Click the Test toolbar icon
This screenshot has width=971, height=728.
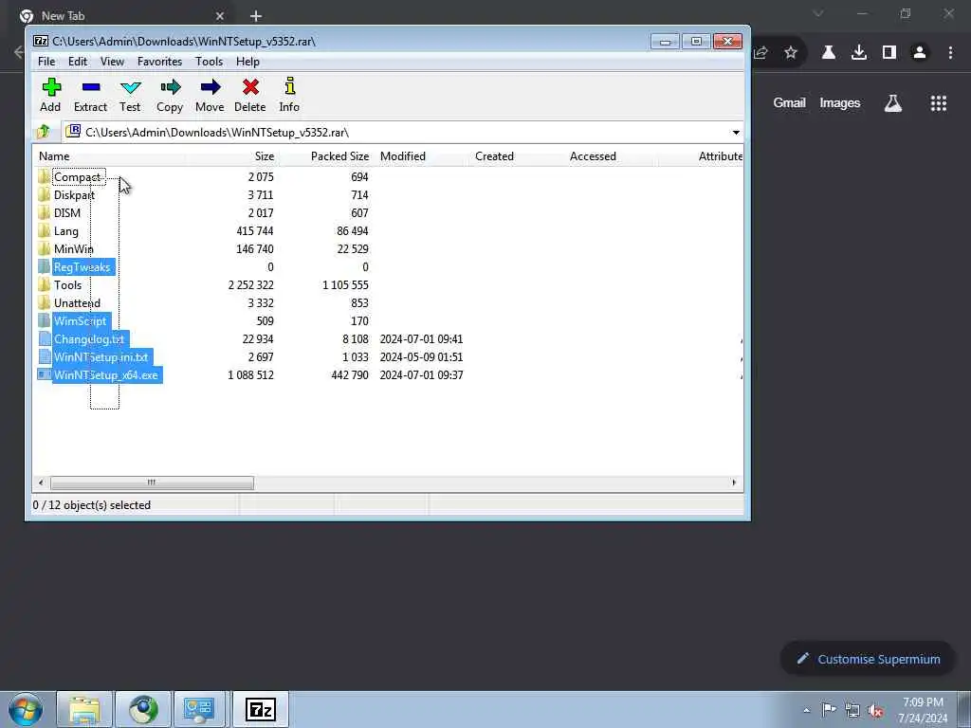coord(130,87)
